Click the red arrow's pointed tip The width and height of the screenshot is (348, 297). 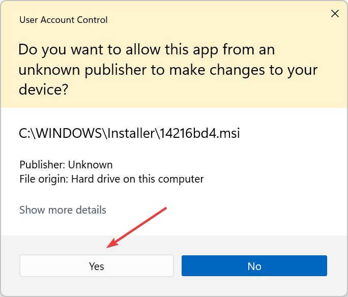click(x=108, y=248)
